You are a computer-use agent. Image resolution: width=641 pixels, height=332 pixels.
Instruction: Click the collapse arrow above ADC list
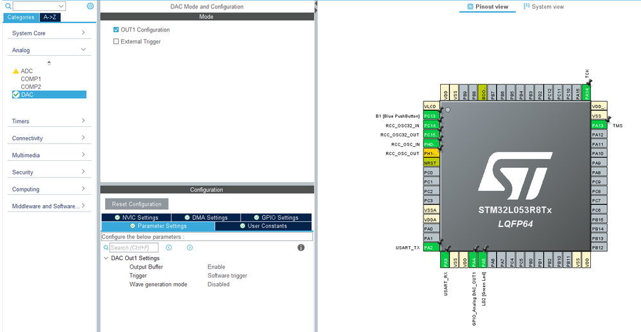pos(49,63)
